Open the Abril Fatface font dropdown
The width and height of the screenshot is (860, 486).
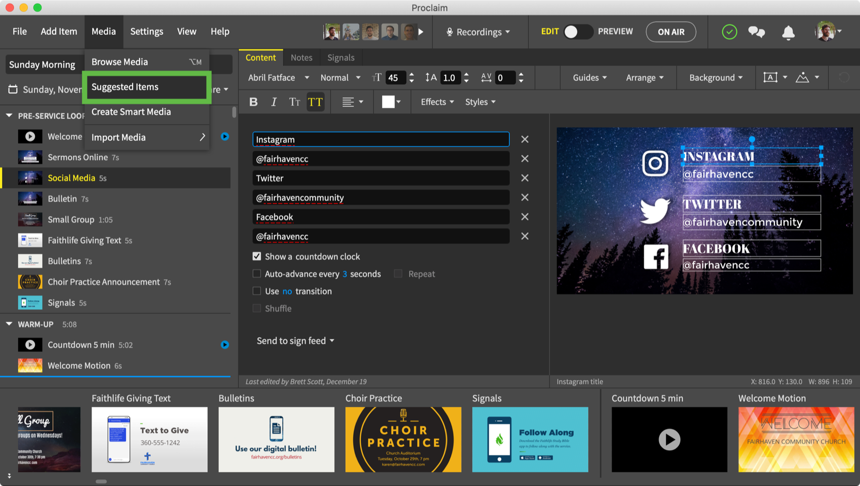(278, 77)
